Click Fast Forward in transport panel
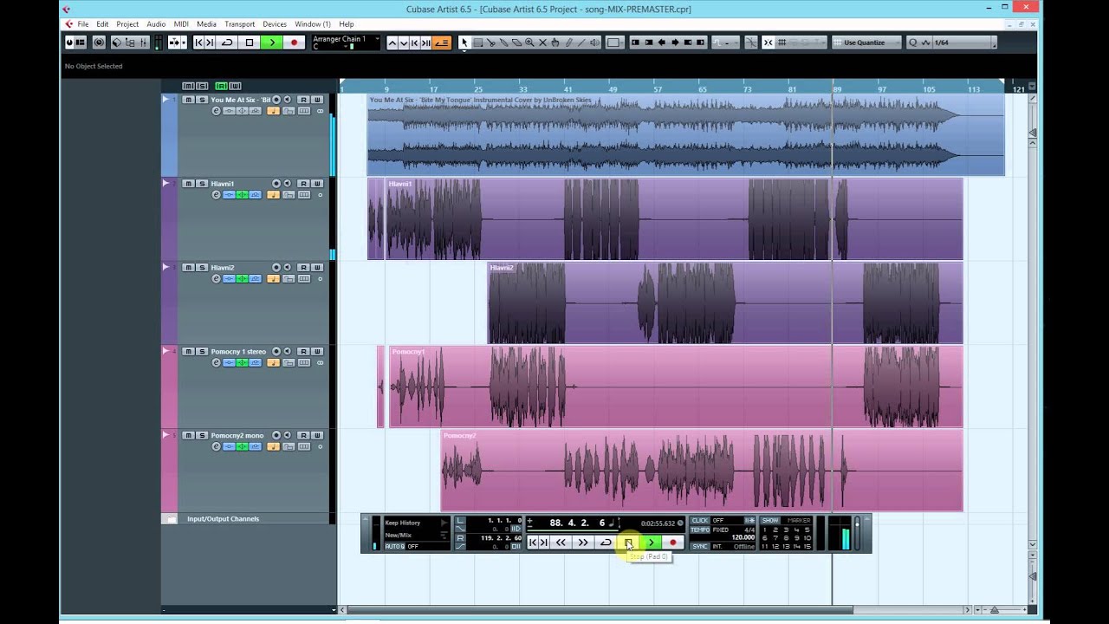The image size is (1109, 624). click(583, 543)
